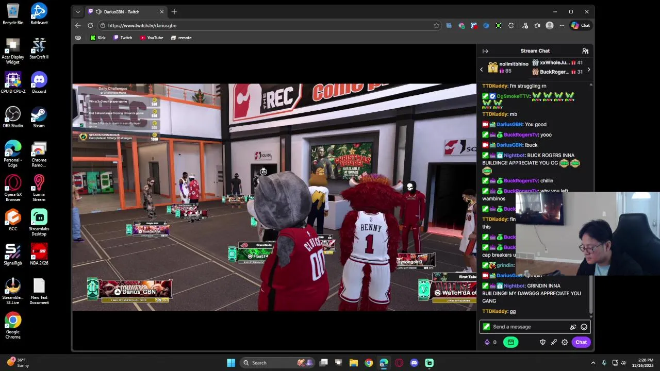
Task: Open Battle.net desktop shortcut
Action: (x=39, y=14)
